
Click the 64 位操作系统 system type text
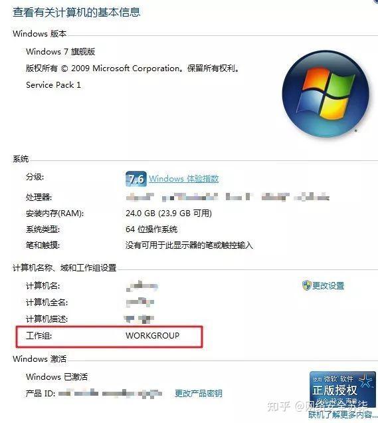click(x=151, y=229)
